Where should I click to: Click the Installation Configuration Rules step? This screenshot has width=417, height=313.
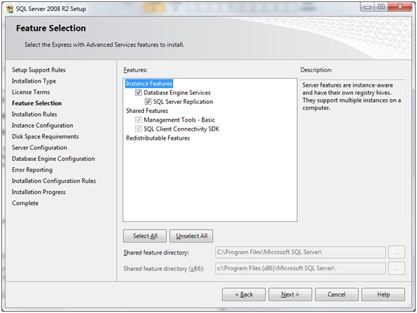(54, 181)
